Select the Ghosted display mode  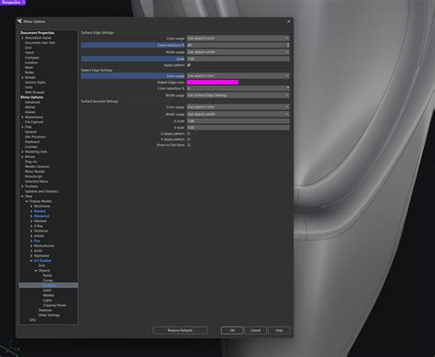(40, 221)
